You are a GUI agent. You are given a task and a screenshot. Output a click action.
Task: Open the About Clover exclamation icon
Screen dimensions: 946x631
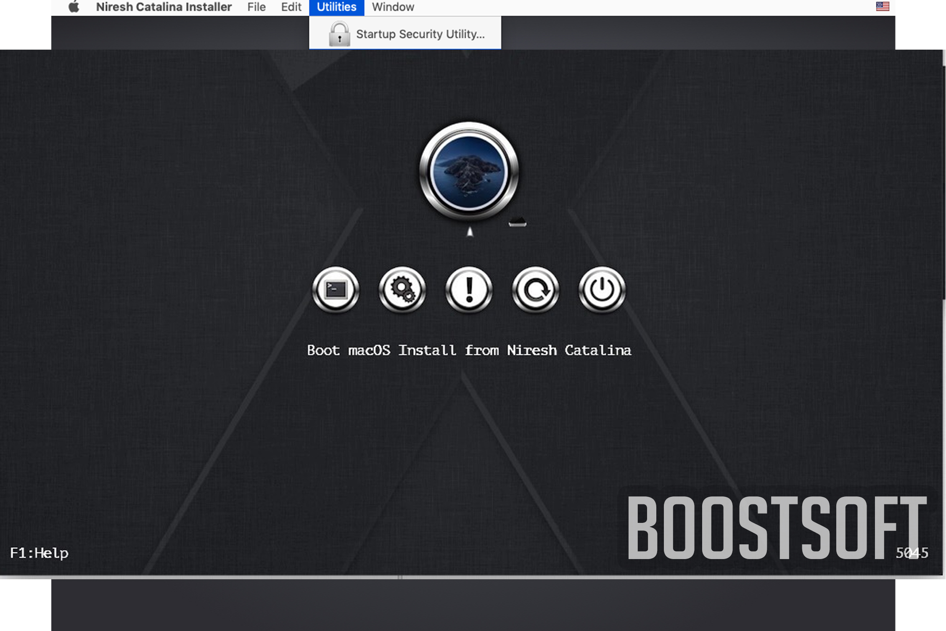(469, 289)
